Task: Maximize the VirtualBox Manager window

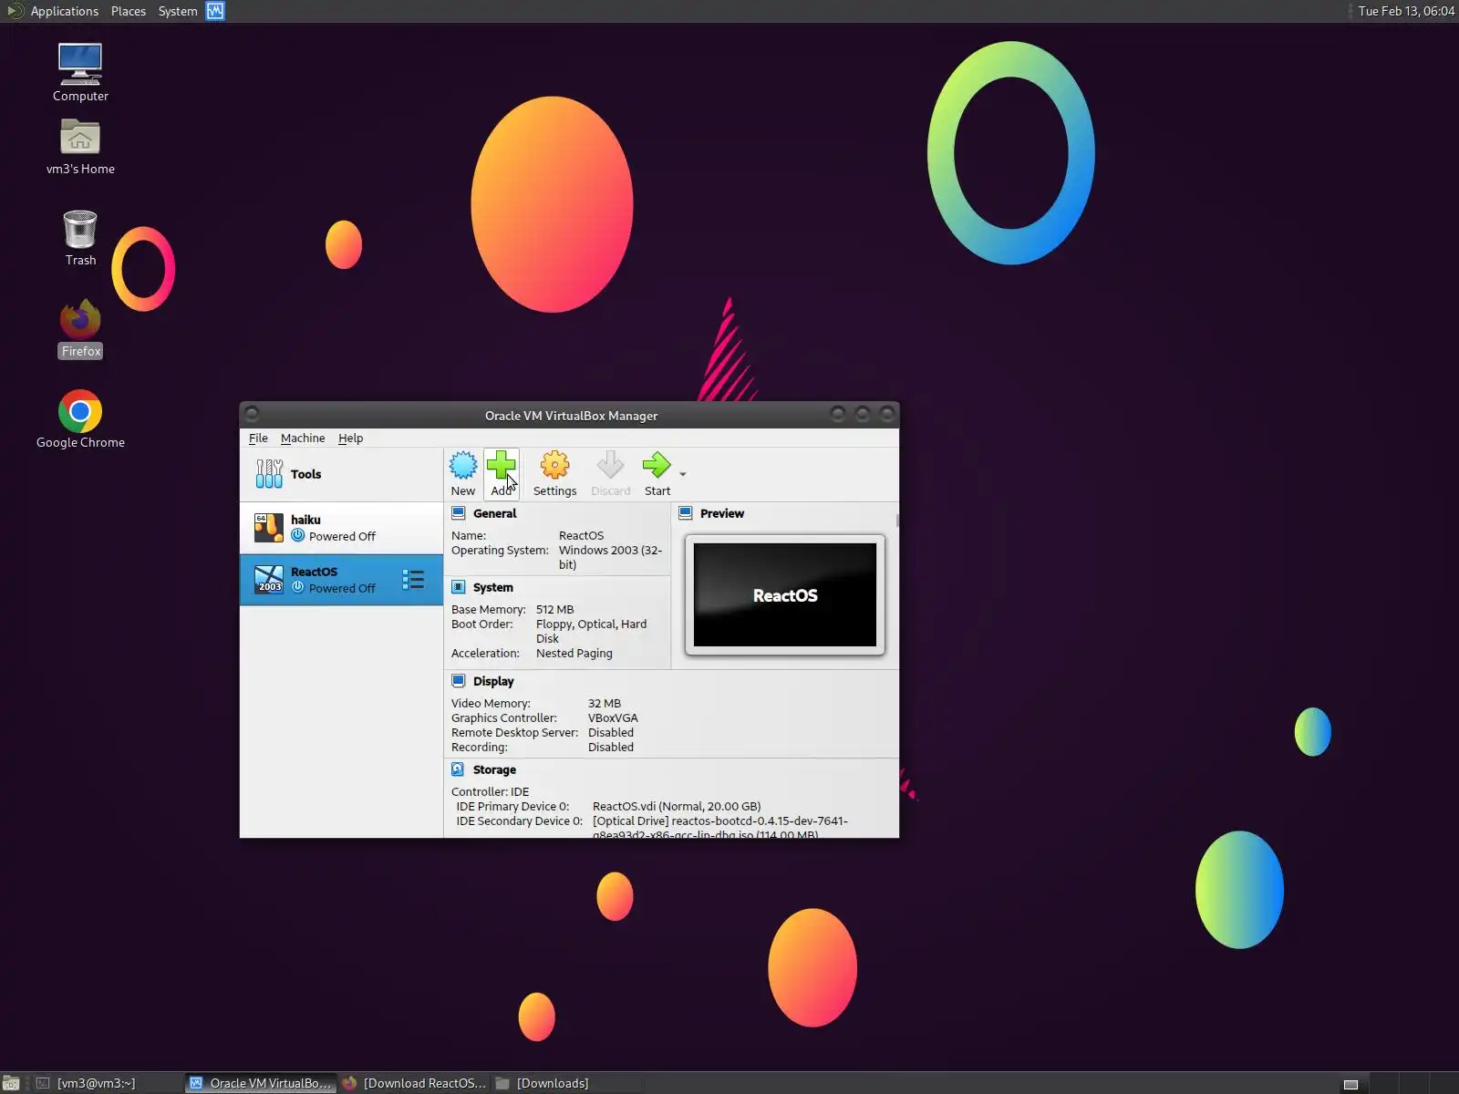Action: pyautogui.click(x=863, y=414)
